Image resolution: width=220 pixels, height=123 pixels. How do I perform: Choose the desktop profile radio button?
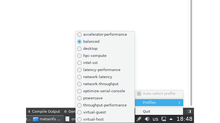(79, 49)
